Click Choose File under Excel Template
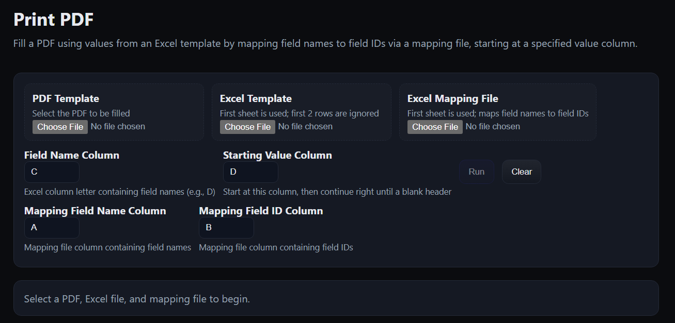The image size is (675, 323). point(247,127)
